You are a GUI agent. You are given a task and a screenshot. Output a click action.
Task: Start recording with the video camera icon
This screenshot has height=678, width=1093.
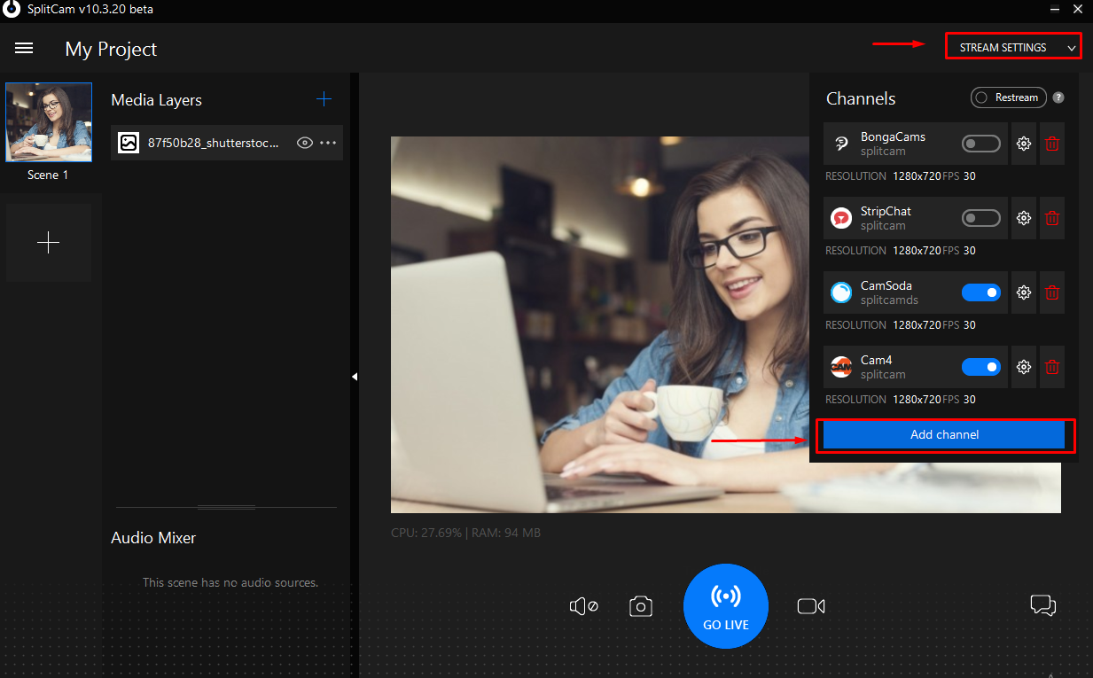pos(810,606)
